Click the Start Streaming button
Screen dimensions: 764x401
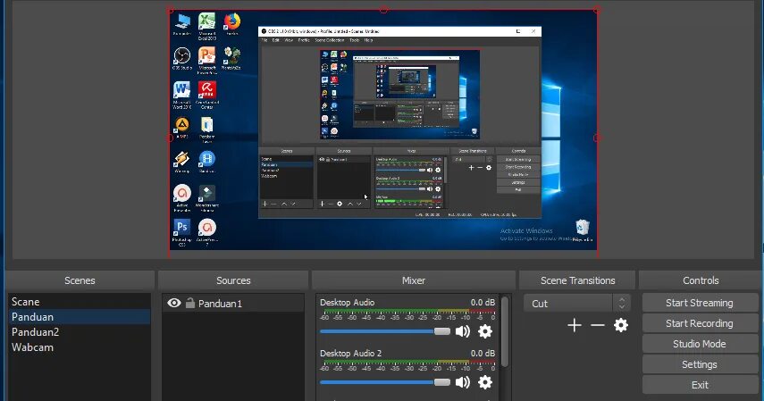(x=699, y=303)
